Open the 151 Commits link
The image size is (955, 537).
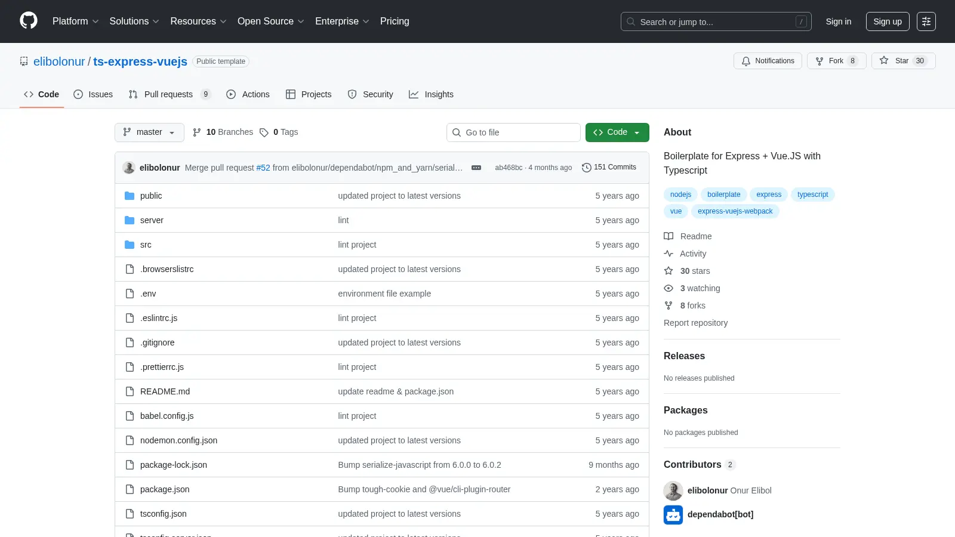tap(609, 168)
